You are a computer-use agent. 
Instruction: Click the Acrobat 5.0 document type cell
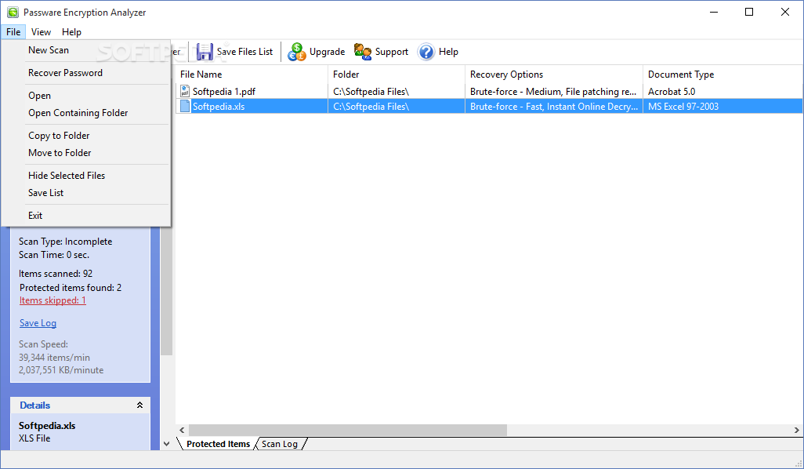tap(672, 91)
